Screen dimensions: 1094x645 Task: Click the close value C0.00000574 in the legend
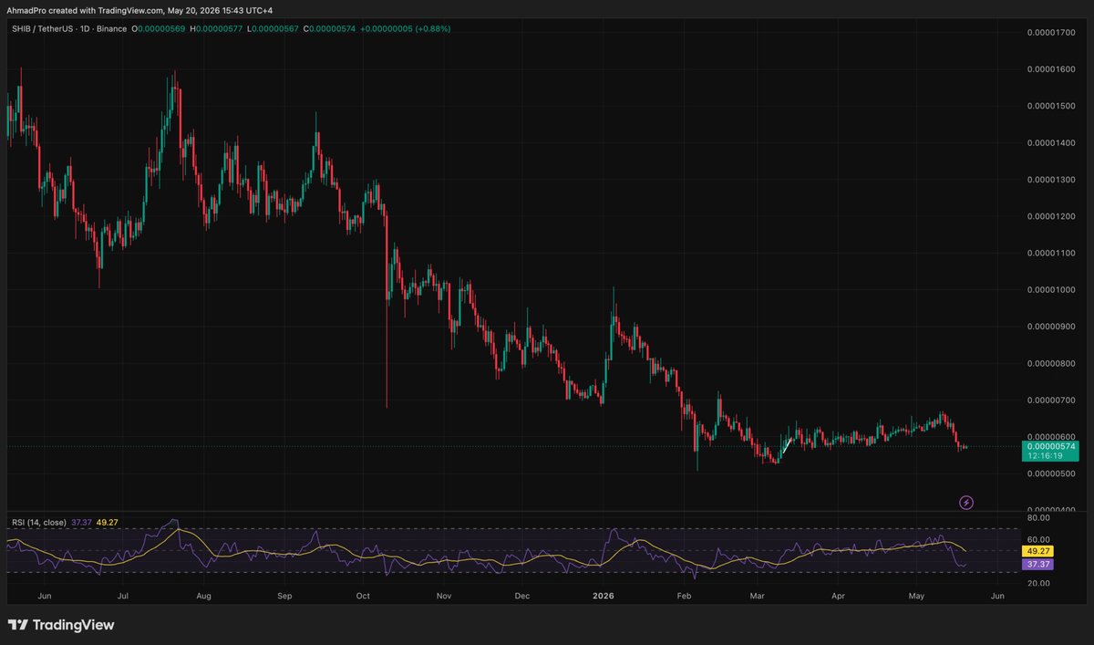tap(331, 28)
